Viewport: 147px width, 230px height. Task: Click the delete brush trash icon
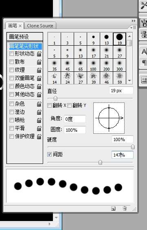coord(125,208)
